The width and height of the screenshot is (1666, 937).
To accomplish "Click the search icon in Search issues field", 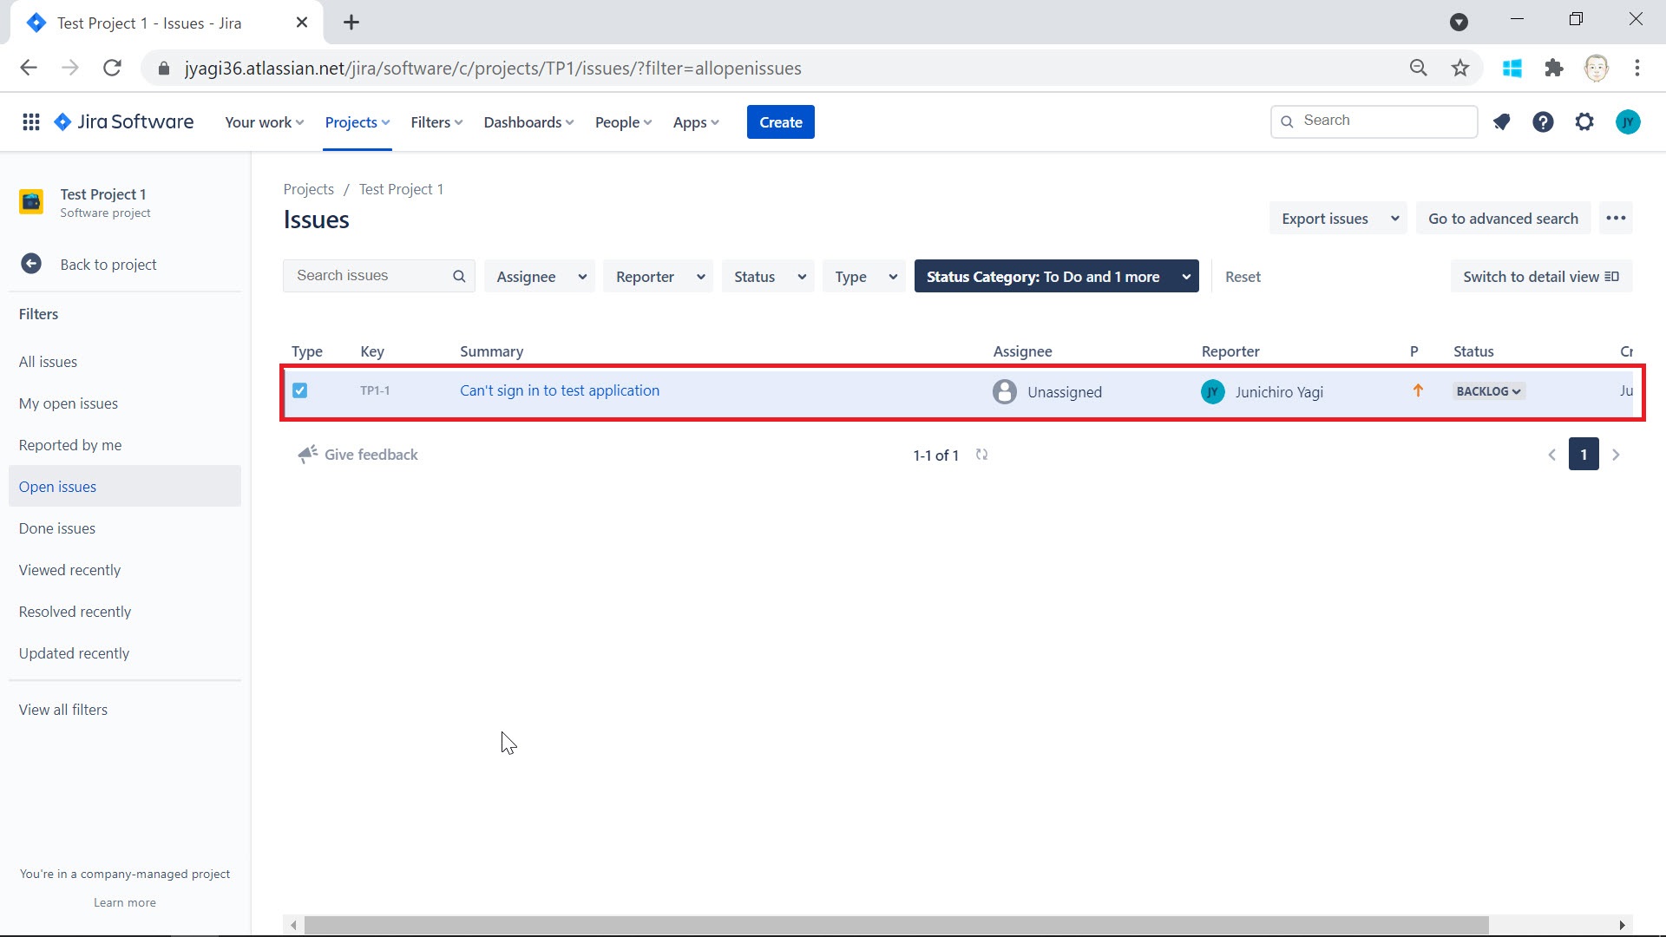I will (459, 276).
